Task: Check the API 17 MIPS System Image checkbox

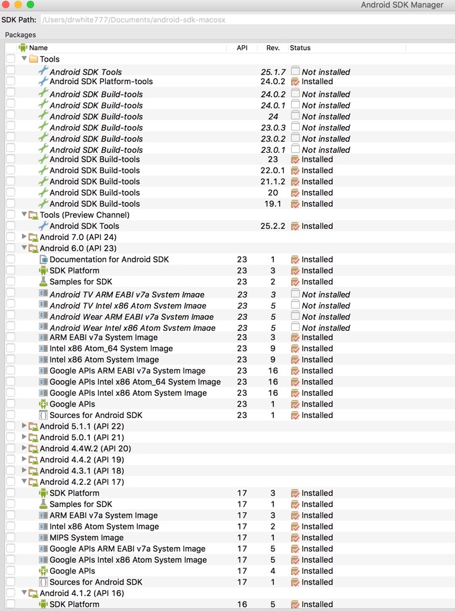Action: click(11, 537)
